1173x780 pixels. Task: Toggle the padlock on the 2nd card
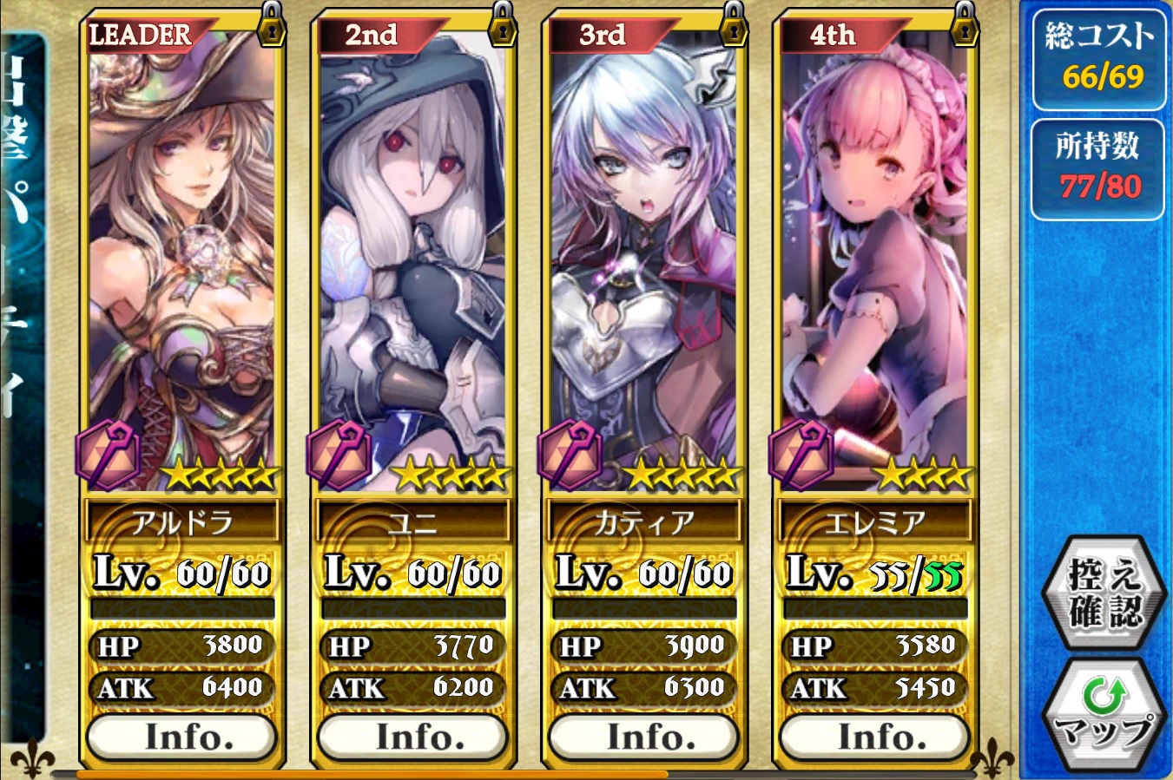[x=502, y=26]
